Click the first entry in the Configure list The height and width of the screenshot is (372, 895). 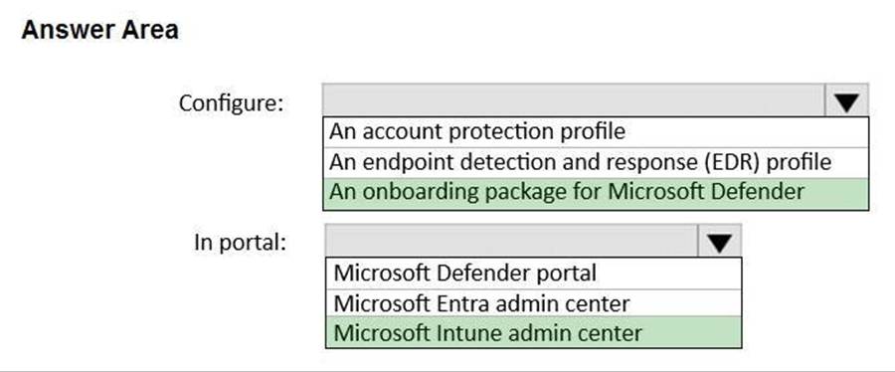click(596, 132)
